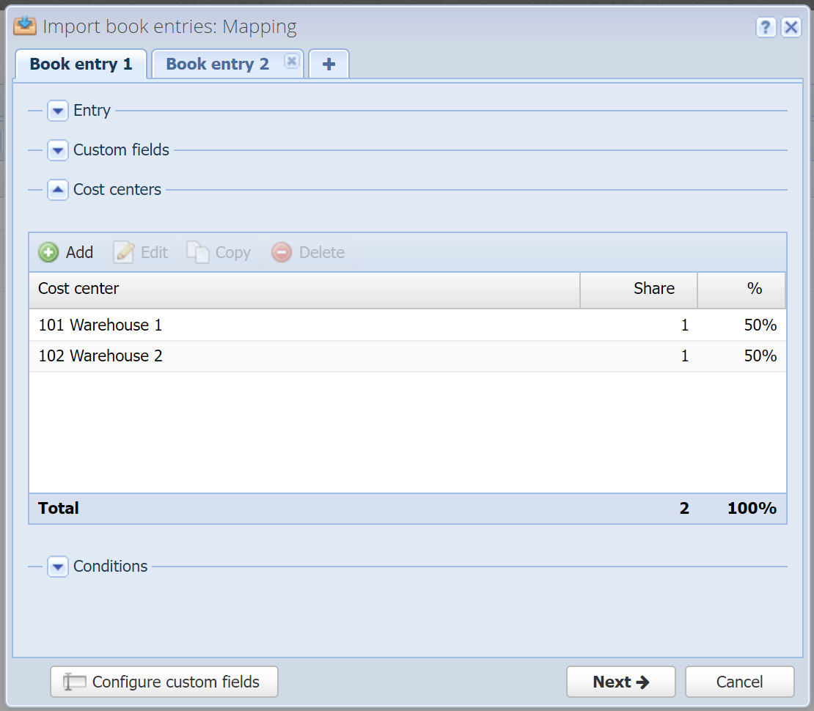Viewport: 814px width, 711px height.
Task: Expand the Entry section
Action: (x=58, y=111)
